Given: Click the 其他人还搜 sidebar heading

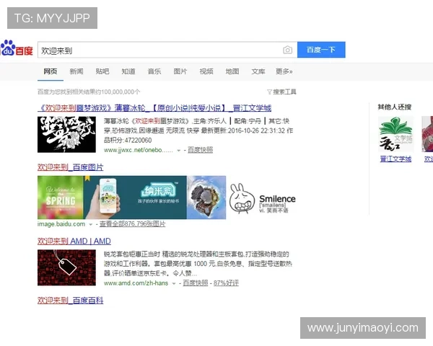Looking at the screenshot, I should [x=395, y=107].
